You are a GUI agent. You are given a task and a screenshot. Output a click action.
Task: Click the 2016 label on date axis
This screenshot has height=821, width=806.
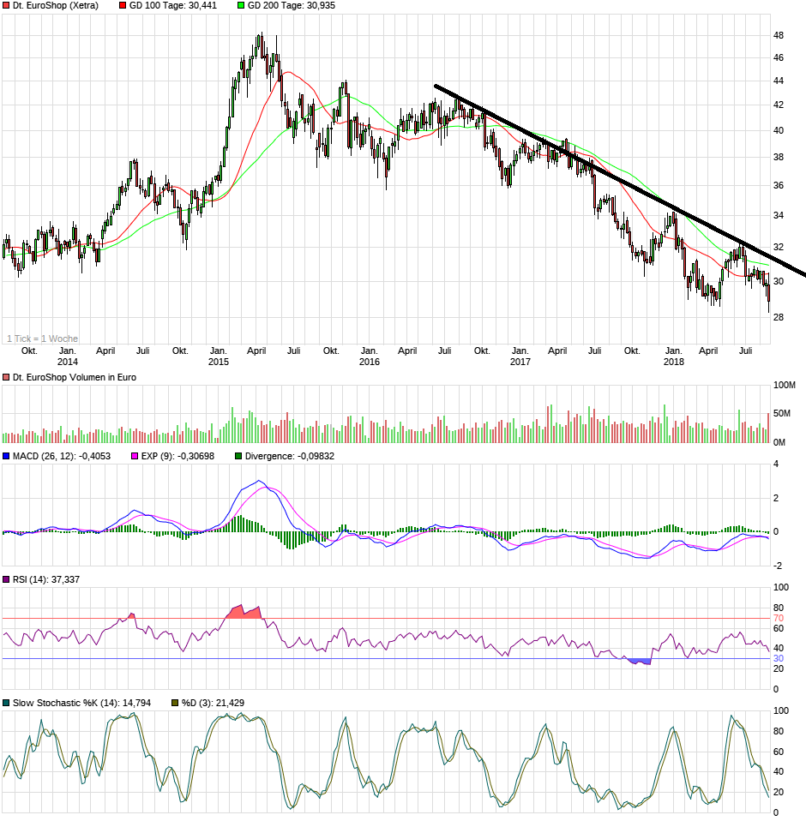click(370, 363)
